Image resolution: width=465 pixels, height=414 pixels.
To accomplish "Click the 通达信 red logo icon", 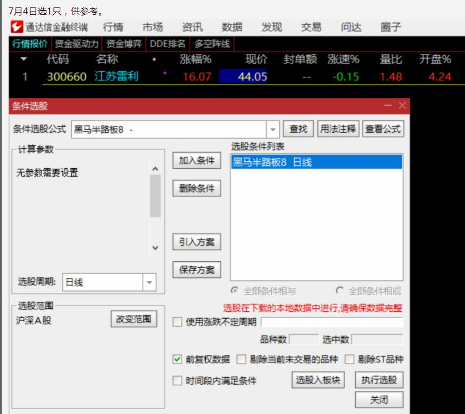I will (x=17, y=27).
